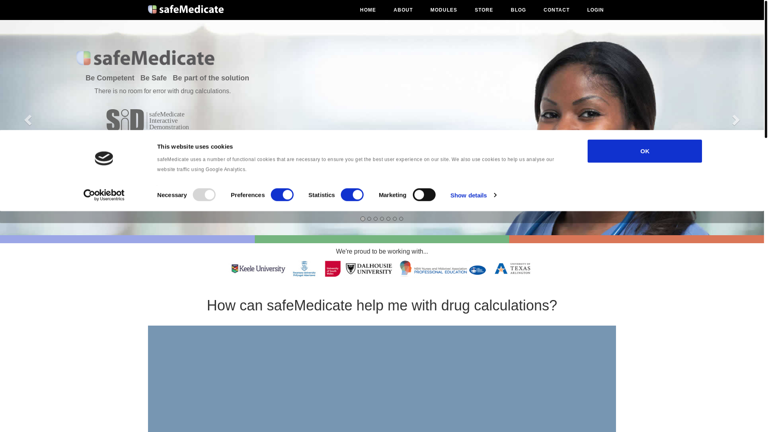This screenshot has width=768, height=432.
Task: Click the University of Texas Arlington logo
Action: [x=512, y=269]
